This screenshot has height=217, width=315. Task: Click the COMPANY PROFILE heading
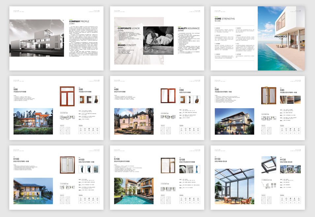click(x=79, y=21)
